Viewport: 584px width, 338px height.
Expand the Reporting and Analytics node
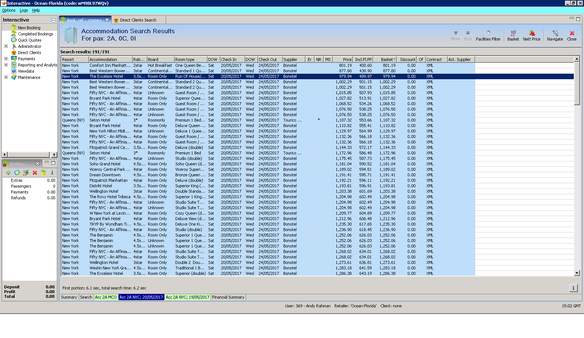(6, 65)
